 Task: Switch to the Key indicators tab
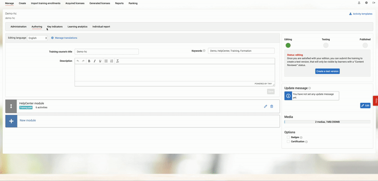pos(55,27)
